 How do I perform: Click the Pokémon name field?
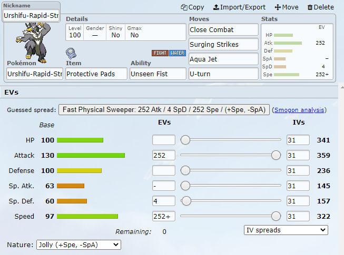click(x=35, y=74)
